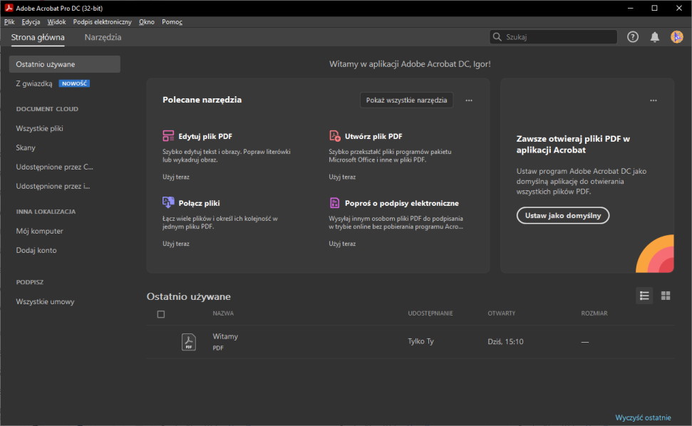The height and width of the screenshot is (426, 692).
Task: Click the Utwórz plik PDF title
Action: click(x=373, y=136)
